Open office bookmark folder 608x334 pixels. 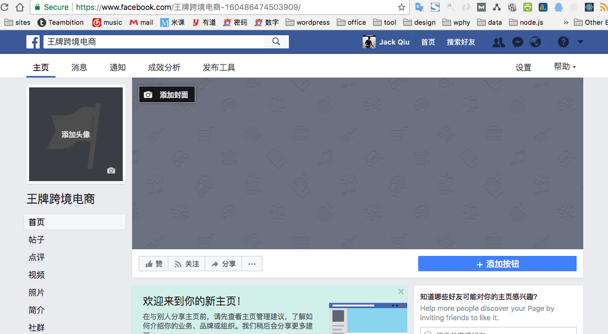tap(351, 23)
